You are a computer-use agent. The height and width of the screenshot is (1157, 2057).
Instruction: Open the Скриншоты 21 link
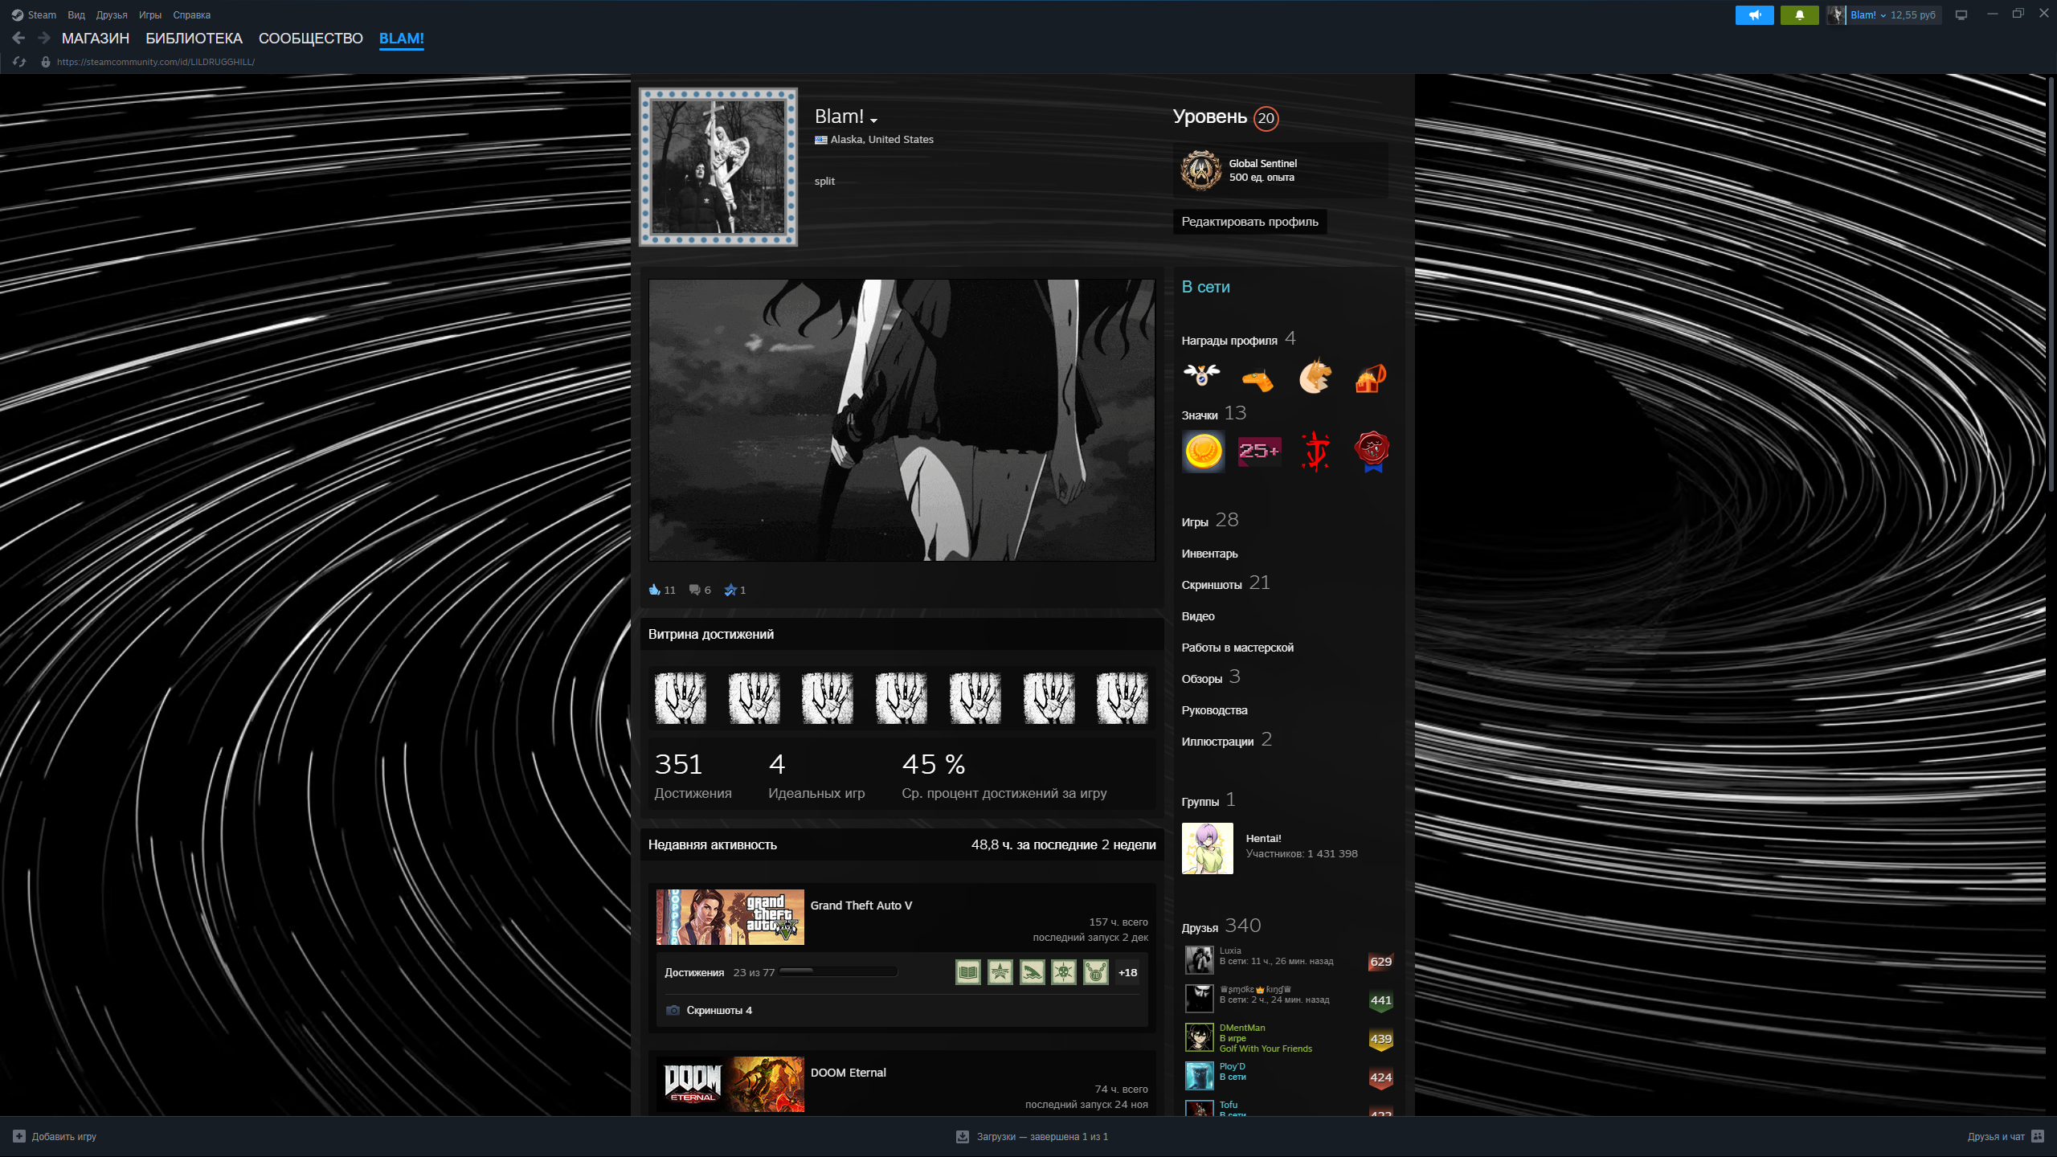coord(1225,583)
